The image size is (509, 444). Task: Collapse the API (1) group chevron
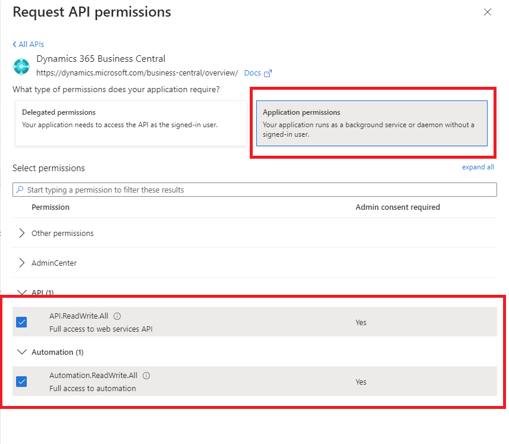click(22, 292)
